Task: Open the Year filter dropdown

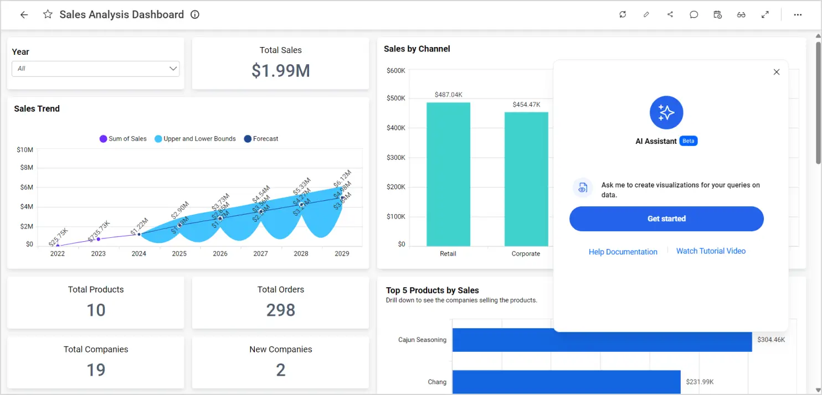Action: (x=96, y=69)
